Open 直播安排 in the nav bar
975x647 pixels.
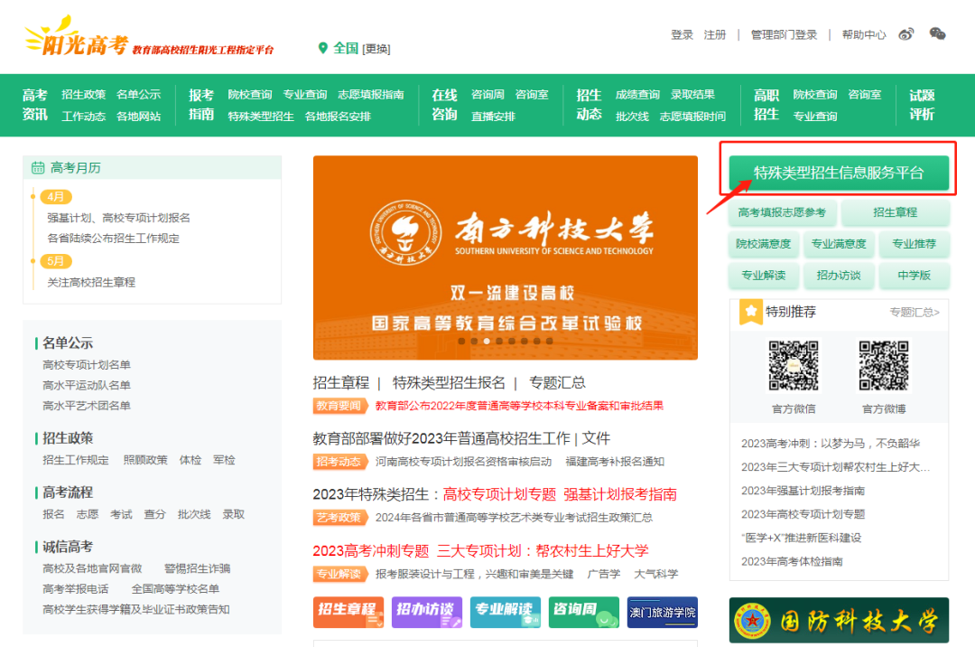tap(493, 117)
